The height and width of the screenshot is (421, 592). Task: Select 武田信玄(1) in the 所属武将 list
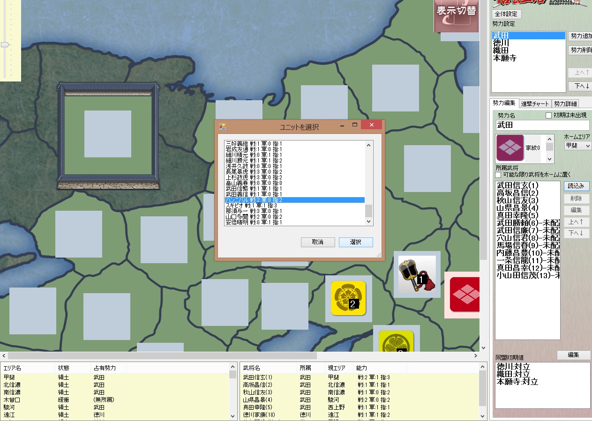(527, 185)
